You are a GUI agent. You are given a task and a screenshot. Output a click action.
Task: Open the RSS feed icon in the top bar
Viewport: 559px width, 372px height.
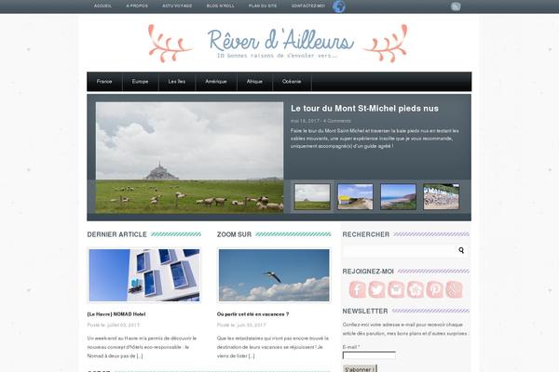[456, 7]
